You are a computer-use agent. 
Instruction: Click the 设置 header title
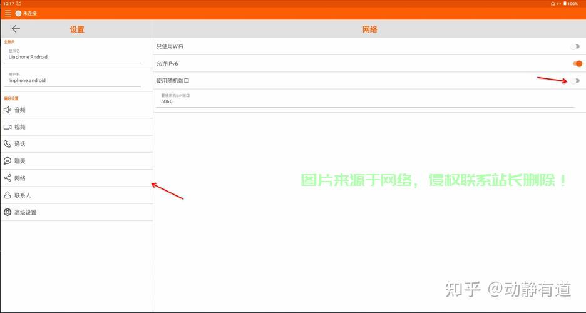click(x=77, y=29)
